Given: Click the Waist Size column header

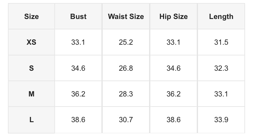Looking at the screenshot, I should click(x=126, y=17).
